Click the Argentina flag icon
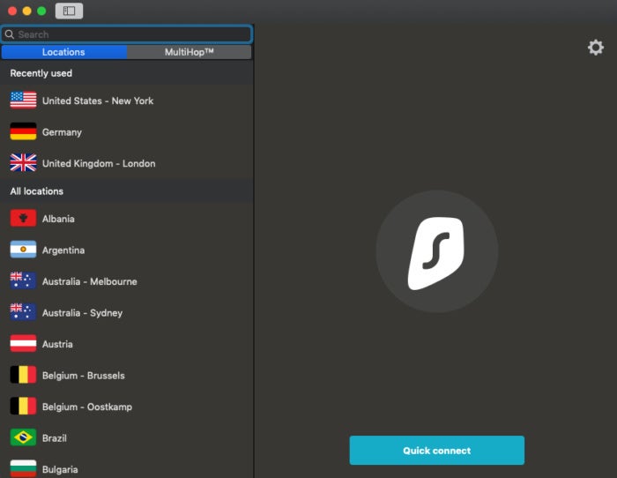The height and width of the screenshot is (478, 617). 23,250
